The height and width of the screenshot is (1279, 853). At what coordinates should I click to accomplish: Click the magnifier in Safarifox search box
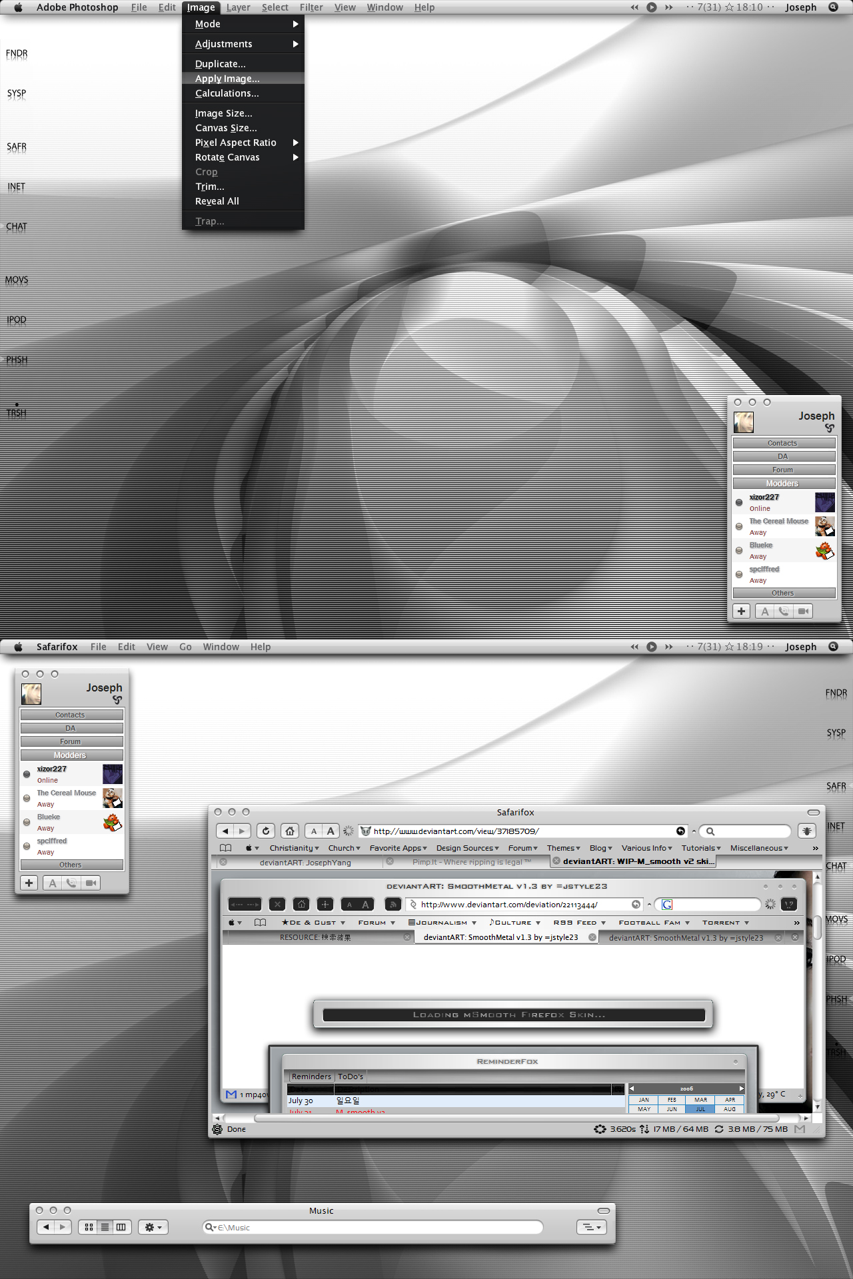pos(710,831)
